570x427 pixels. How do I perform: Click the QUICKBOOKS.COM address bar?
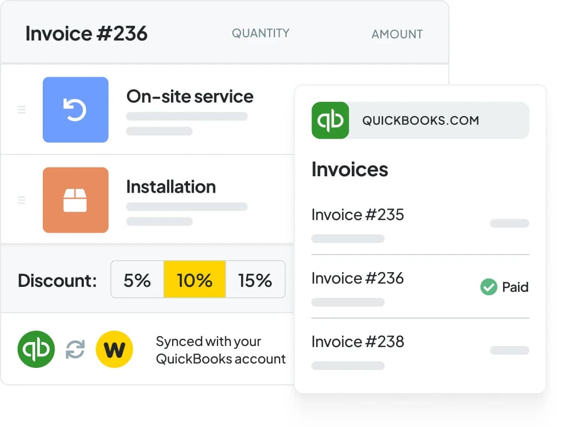[x=420, y=120]
